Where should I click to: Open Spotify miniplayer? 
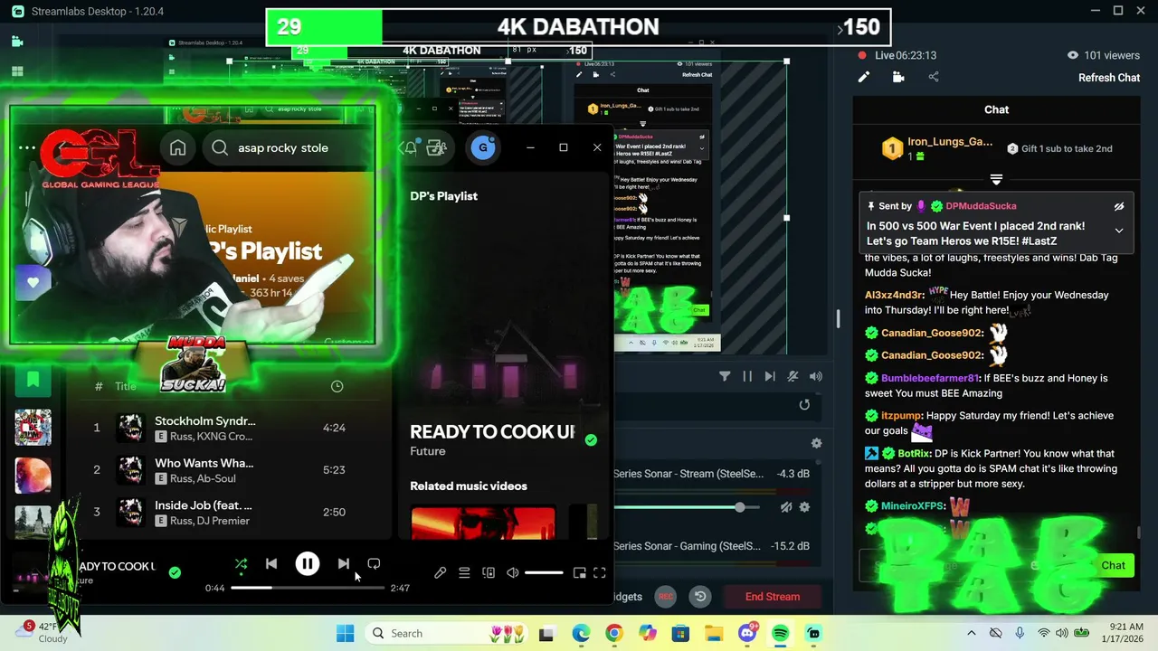click(x=580, y=572)
